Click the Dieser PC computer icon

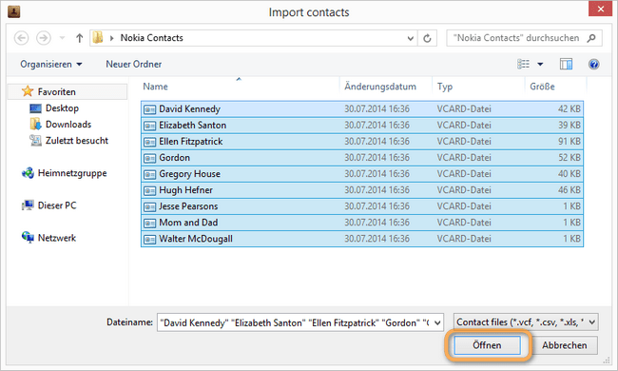28,205
